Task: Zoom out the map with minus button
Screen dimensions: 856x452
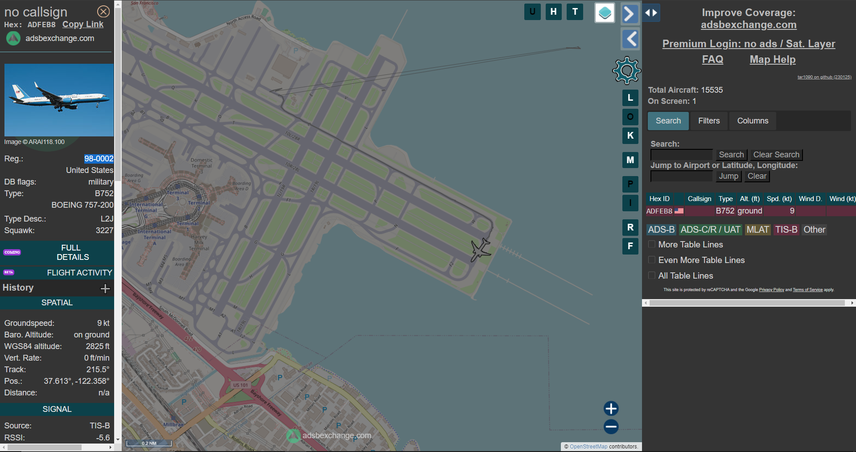Action: (x=611, y=427)
